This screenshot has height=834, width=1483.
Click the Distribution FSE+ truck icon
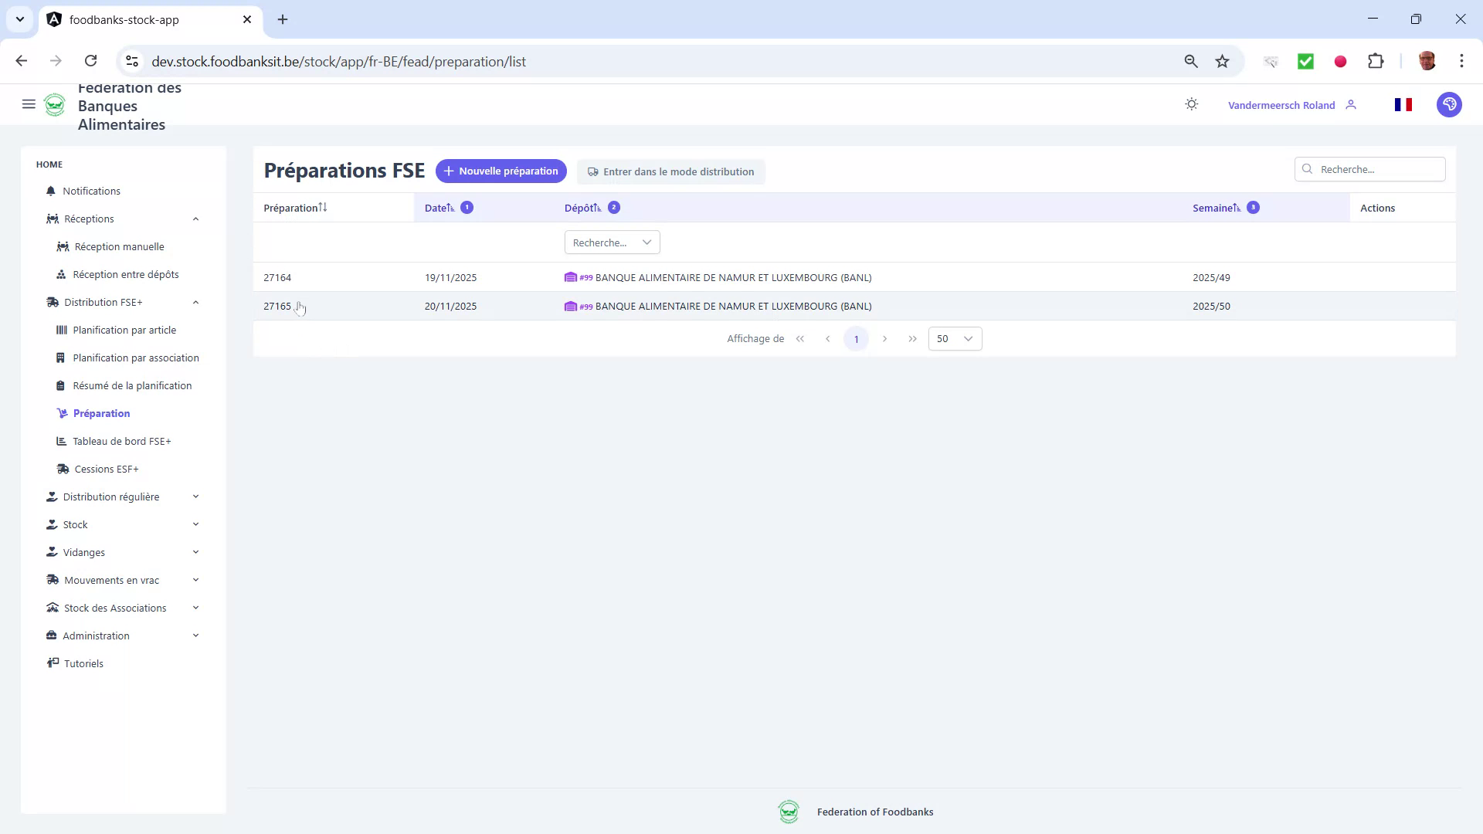click(53, 302)
